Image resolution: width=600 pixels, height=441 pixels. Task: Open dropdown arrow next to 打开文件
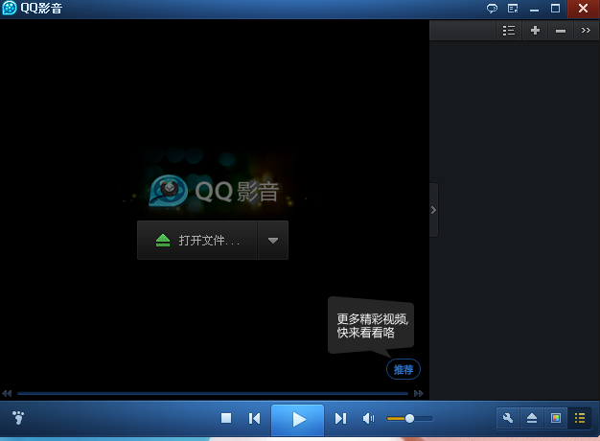point(273,240)
